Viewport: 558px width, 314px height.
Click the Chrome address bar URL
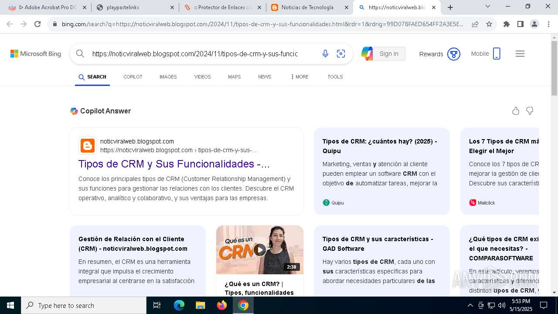[262, 24]
